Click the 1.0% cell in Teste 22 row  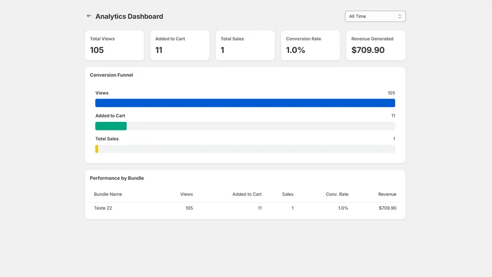coord(343,208)
